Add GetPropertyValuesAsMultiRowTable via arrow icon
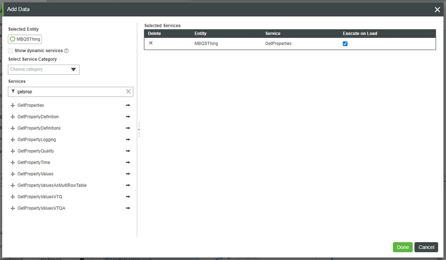The height and width of the screenshot is (260, 446). tap(128, 185)
